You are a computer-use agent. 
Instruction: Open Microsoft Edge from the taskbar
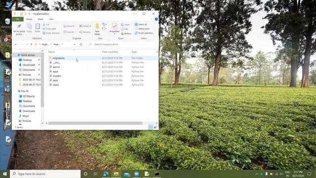pyautogui.click(x=106, y=174)
